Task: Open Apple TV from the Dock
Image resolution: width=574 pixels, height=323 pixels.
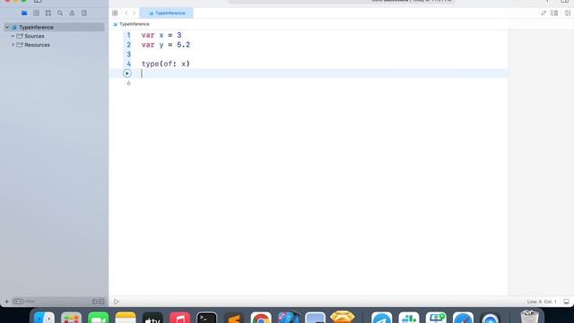Action: click(152, 317)
